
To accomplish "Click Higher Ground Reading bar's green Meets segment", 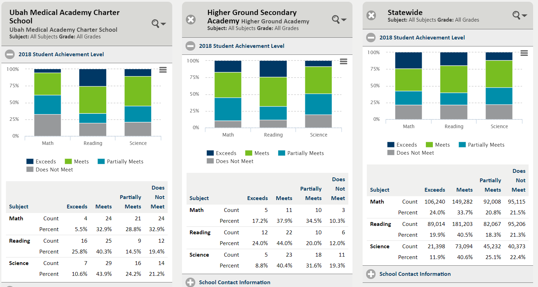I will point(273,92).
